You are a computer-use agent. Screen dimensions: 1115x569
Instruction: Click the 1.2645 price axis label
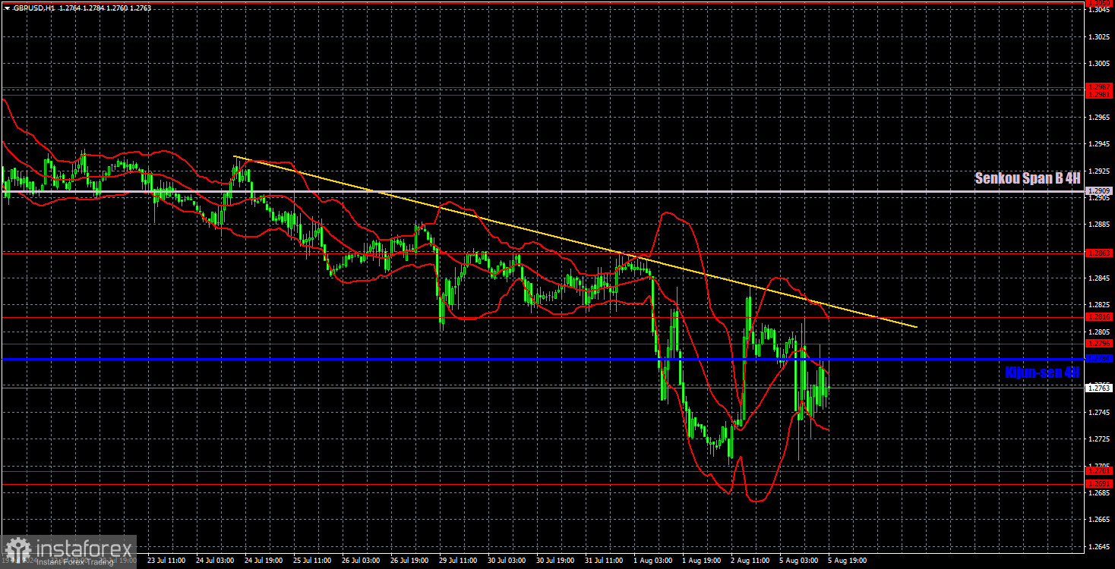(1099, 547)
